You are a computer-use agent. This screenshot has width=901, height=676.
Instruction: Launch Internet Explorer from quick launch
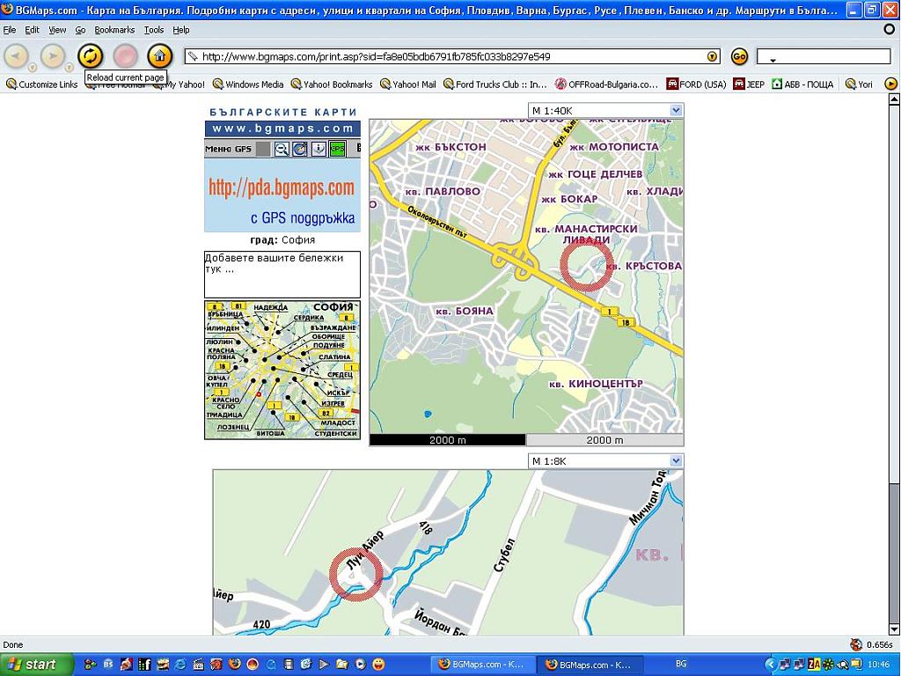(x=179, y=665)
